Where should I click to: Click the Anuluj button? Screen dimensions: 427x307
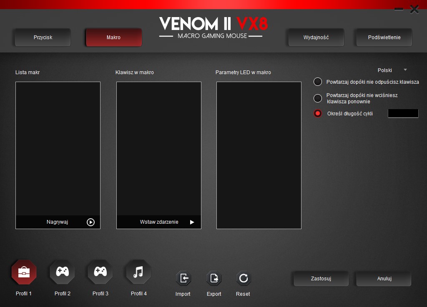coord(384,278)
